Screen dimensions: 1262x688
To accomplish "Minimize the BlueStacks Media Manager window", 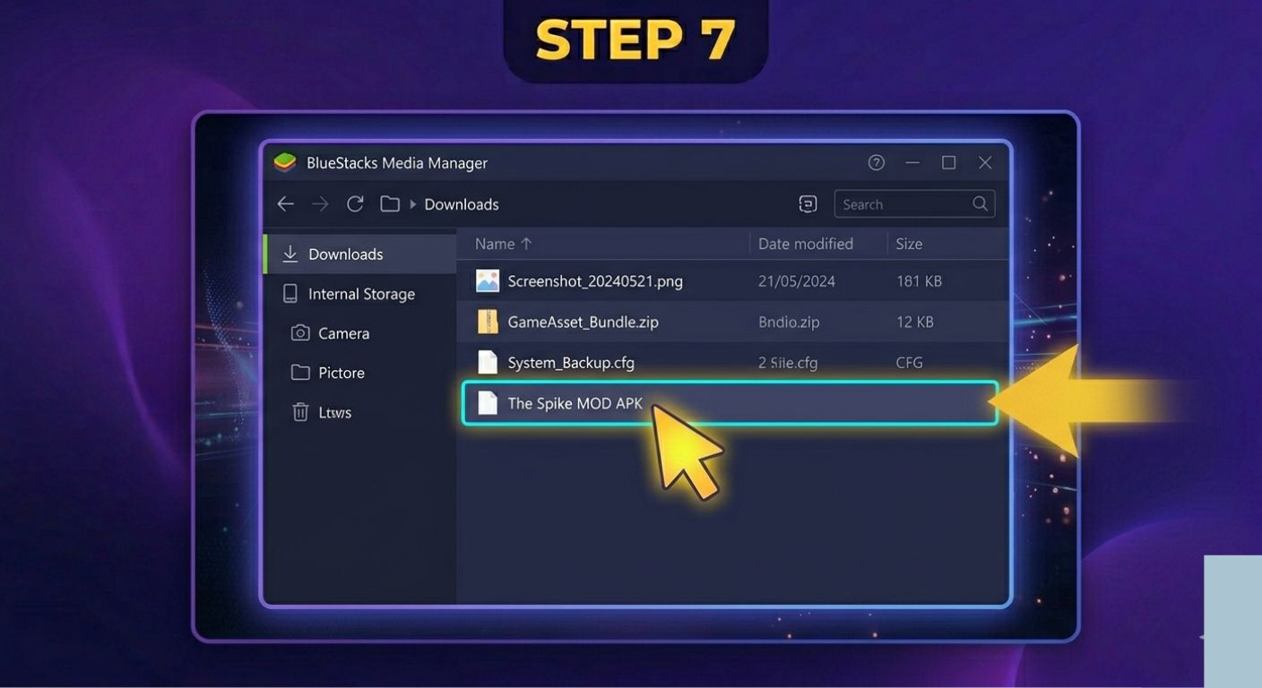I will (912, 162).
